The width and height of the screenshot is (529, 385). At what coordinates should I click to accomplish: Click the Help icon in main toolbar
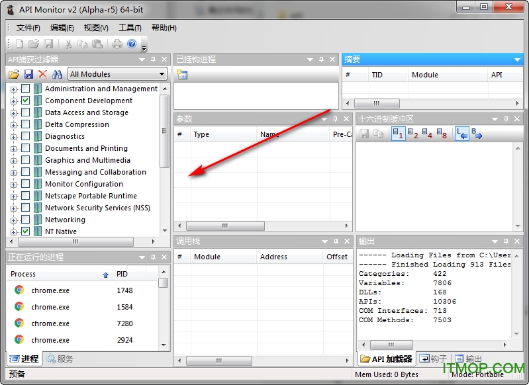coord(132,44)
